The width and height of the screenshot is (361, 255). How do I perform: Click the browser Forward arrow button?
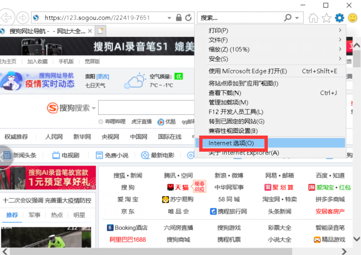pyautogui.click(x=22, y=18)
